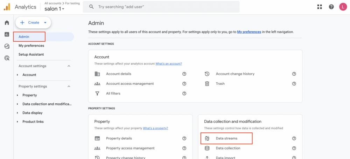Click help icon beside Data streams

coord(294,138)
